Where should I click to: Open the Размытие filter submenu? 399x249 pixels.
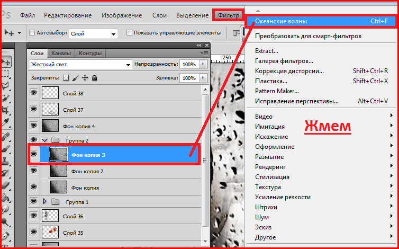click(x=321, y=157)
